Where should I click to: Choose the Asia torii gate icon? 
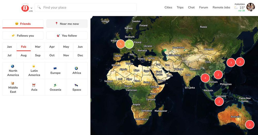coord(34,85)
